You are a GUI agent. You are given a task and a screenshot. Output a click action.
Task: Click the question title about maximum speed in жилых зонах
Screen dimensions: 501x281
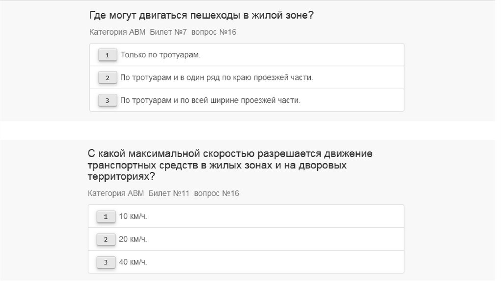coord(230,165)
